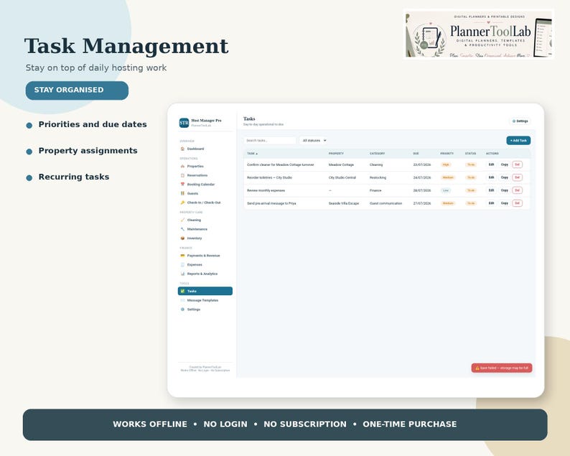570x456 pixels.
Task: Sort by the Category column header
Action: coord(377,154)
